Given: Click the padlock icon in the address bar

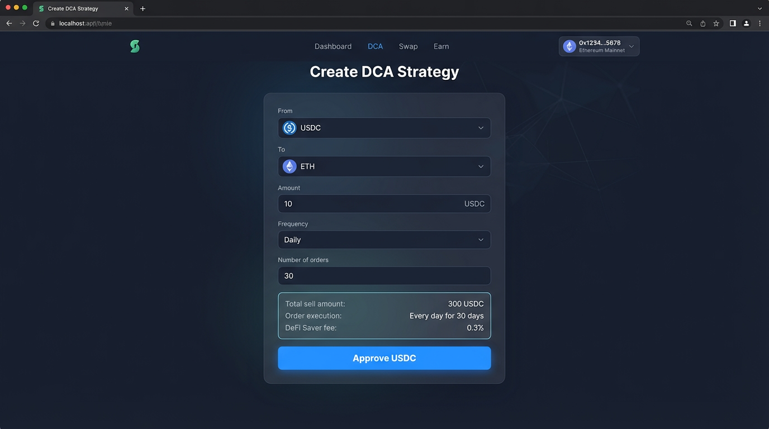Looking at the screenshot, I should pyautogui.click(x=52, y=23).
